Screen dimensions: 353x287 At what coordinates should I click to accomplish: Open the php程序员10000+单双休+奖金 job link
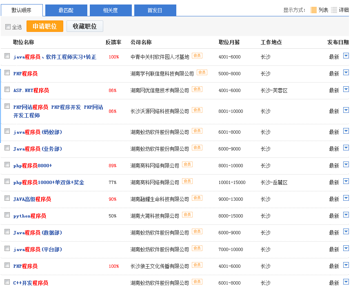[x=49, y=182]
